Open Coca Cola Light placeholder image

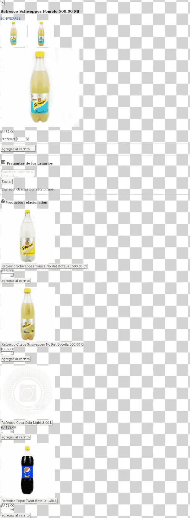click(28, 392)
